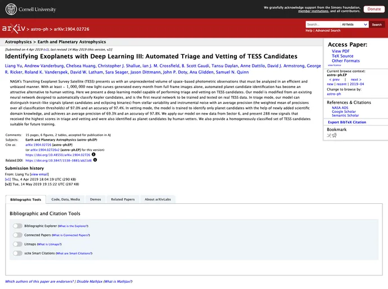Open the NASA ADS link

(x=340, y=108)
